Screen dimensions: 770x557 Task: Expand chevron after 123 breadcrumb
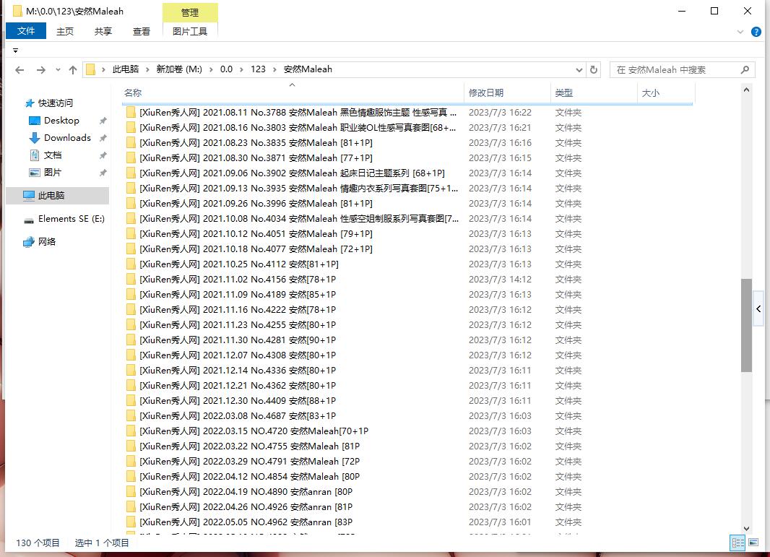(274, 70)
